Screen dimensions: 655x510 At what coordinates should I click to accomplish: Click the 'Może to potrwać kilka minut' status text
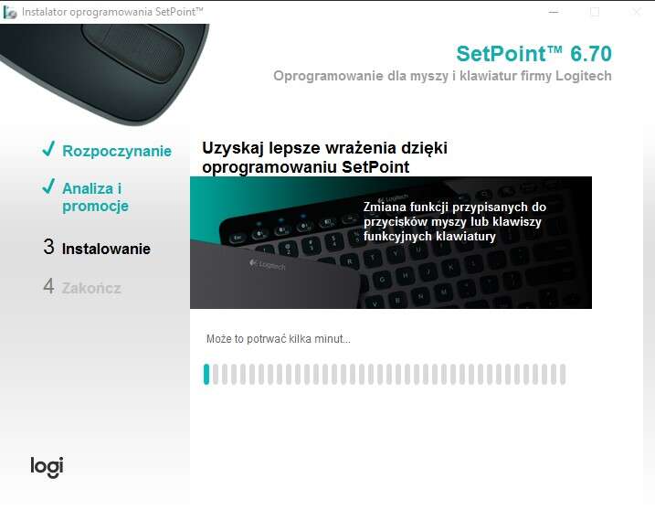[279, 338]
